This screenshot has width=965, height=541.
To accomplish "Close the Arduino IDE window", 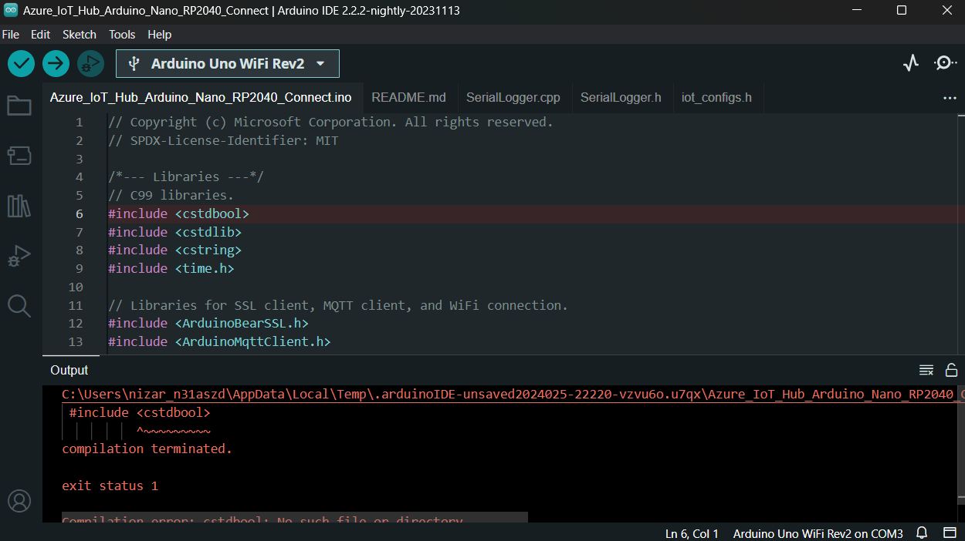I will click(946, 11).
